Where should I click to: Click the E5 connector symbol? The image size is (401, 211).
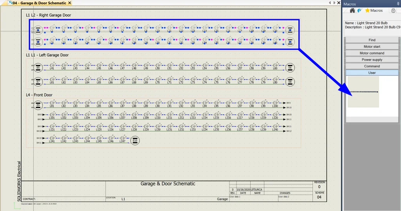[x=38, y=68]
